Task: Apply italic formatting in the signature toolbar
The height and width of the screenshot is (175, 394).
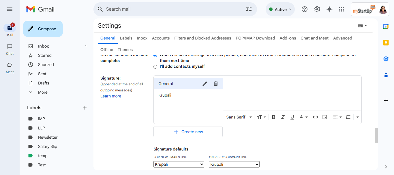Action: [x=283, y=117]
